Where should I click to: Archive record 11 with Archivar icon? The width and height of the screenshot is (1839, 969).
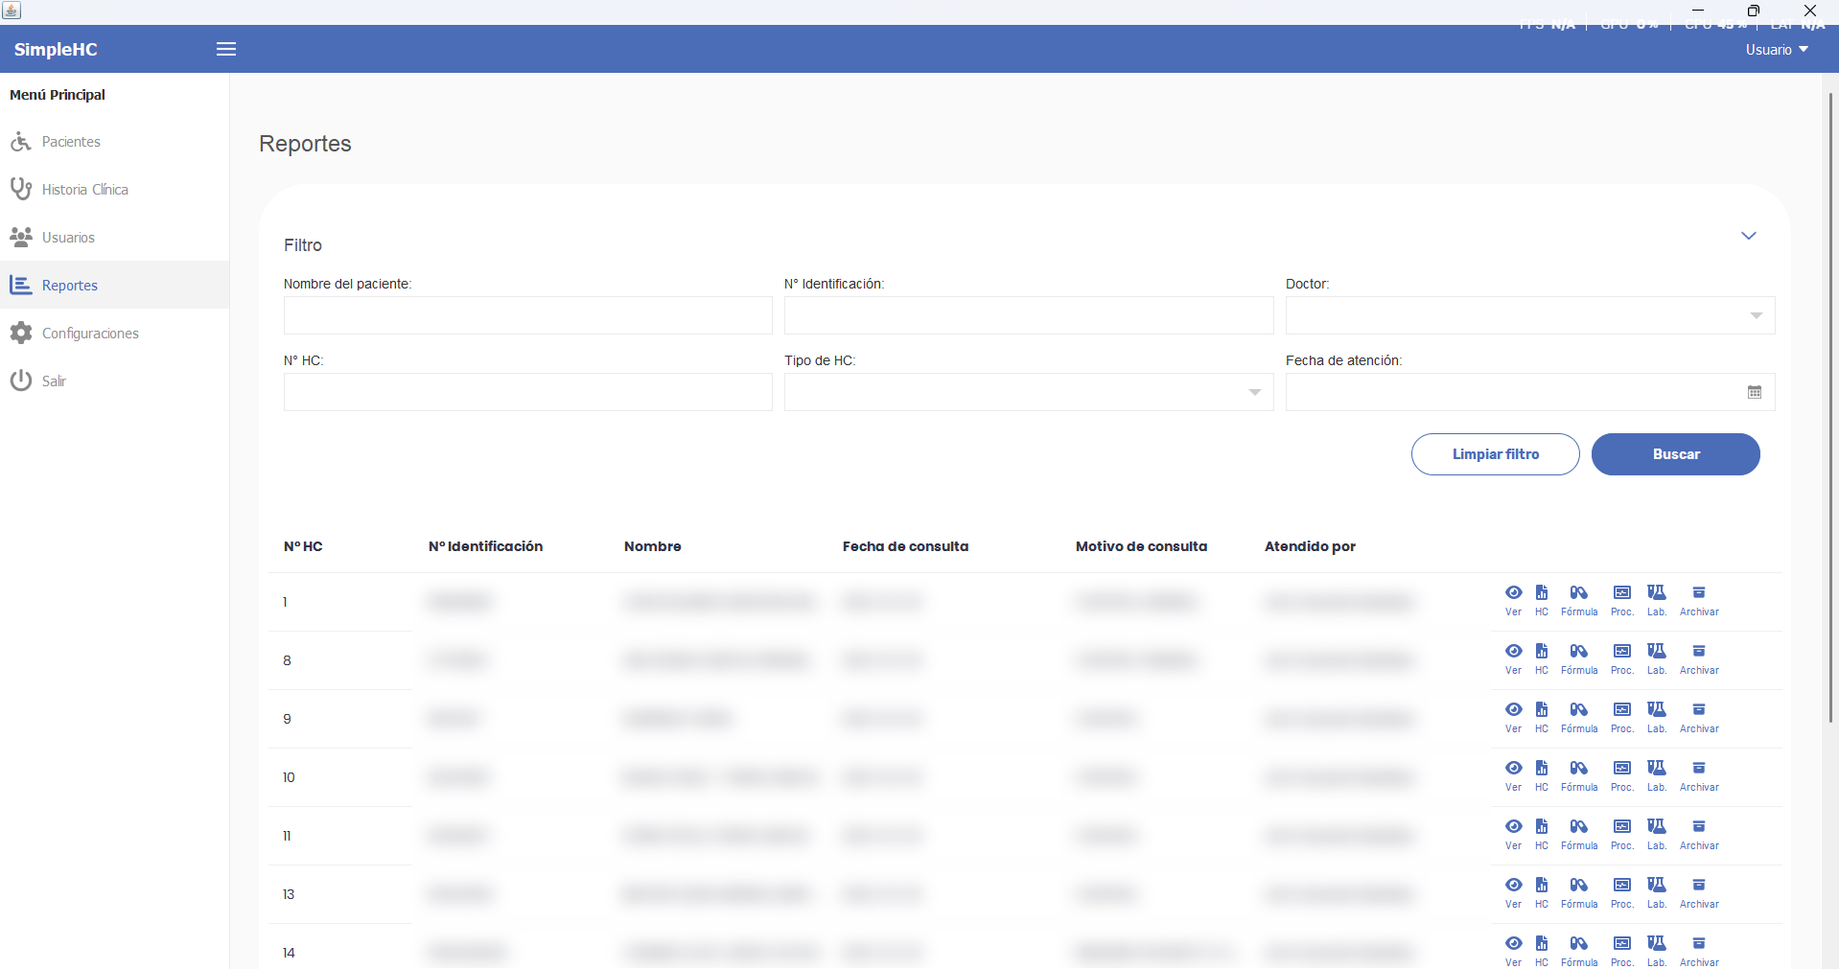pyautogui.click(x=1699, y=835)
